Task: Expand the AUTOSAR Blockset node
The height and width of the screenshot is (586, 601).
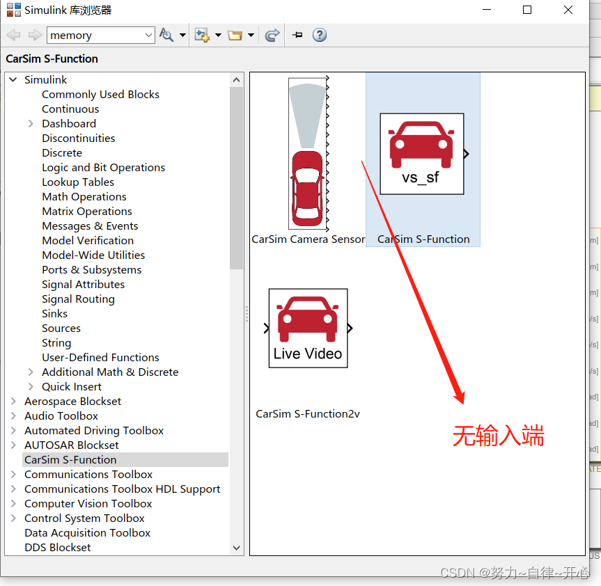Action: pos(13,445)
